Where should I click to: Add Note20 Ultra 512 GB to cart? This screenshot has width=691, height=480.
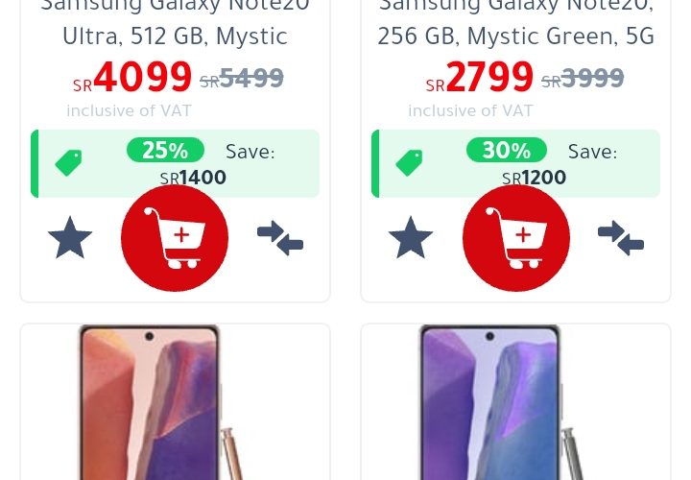[x=175, y=238]
